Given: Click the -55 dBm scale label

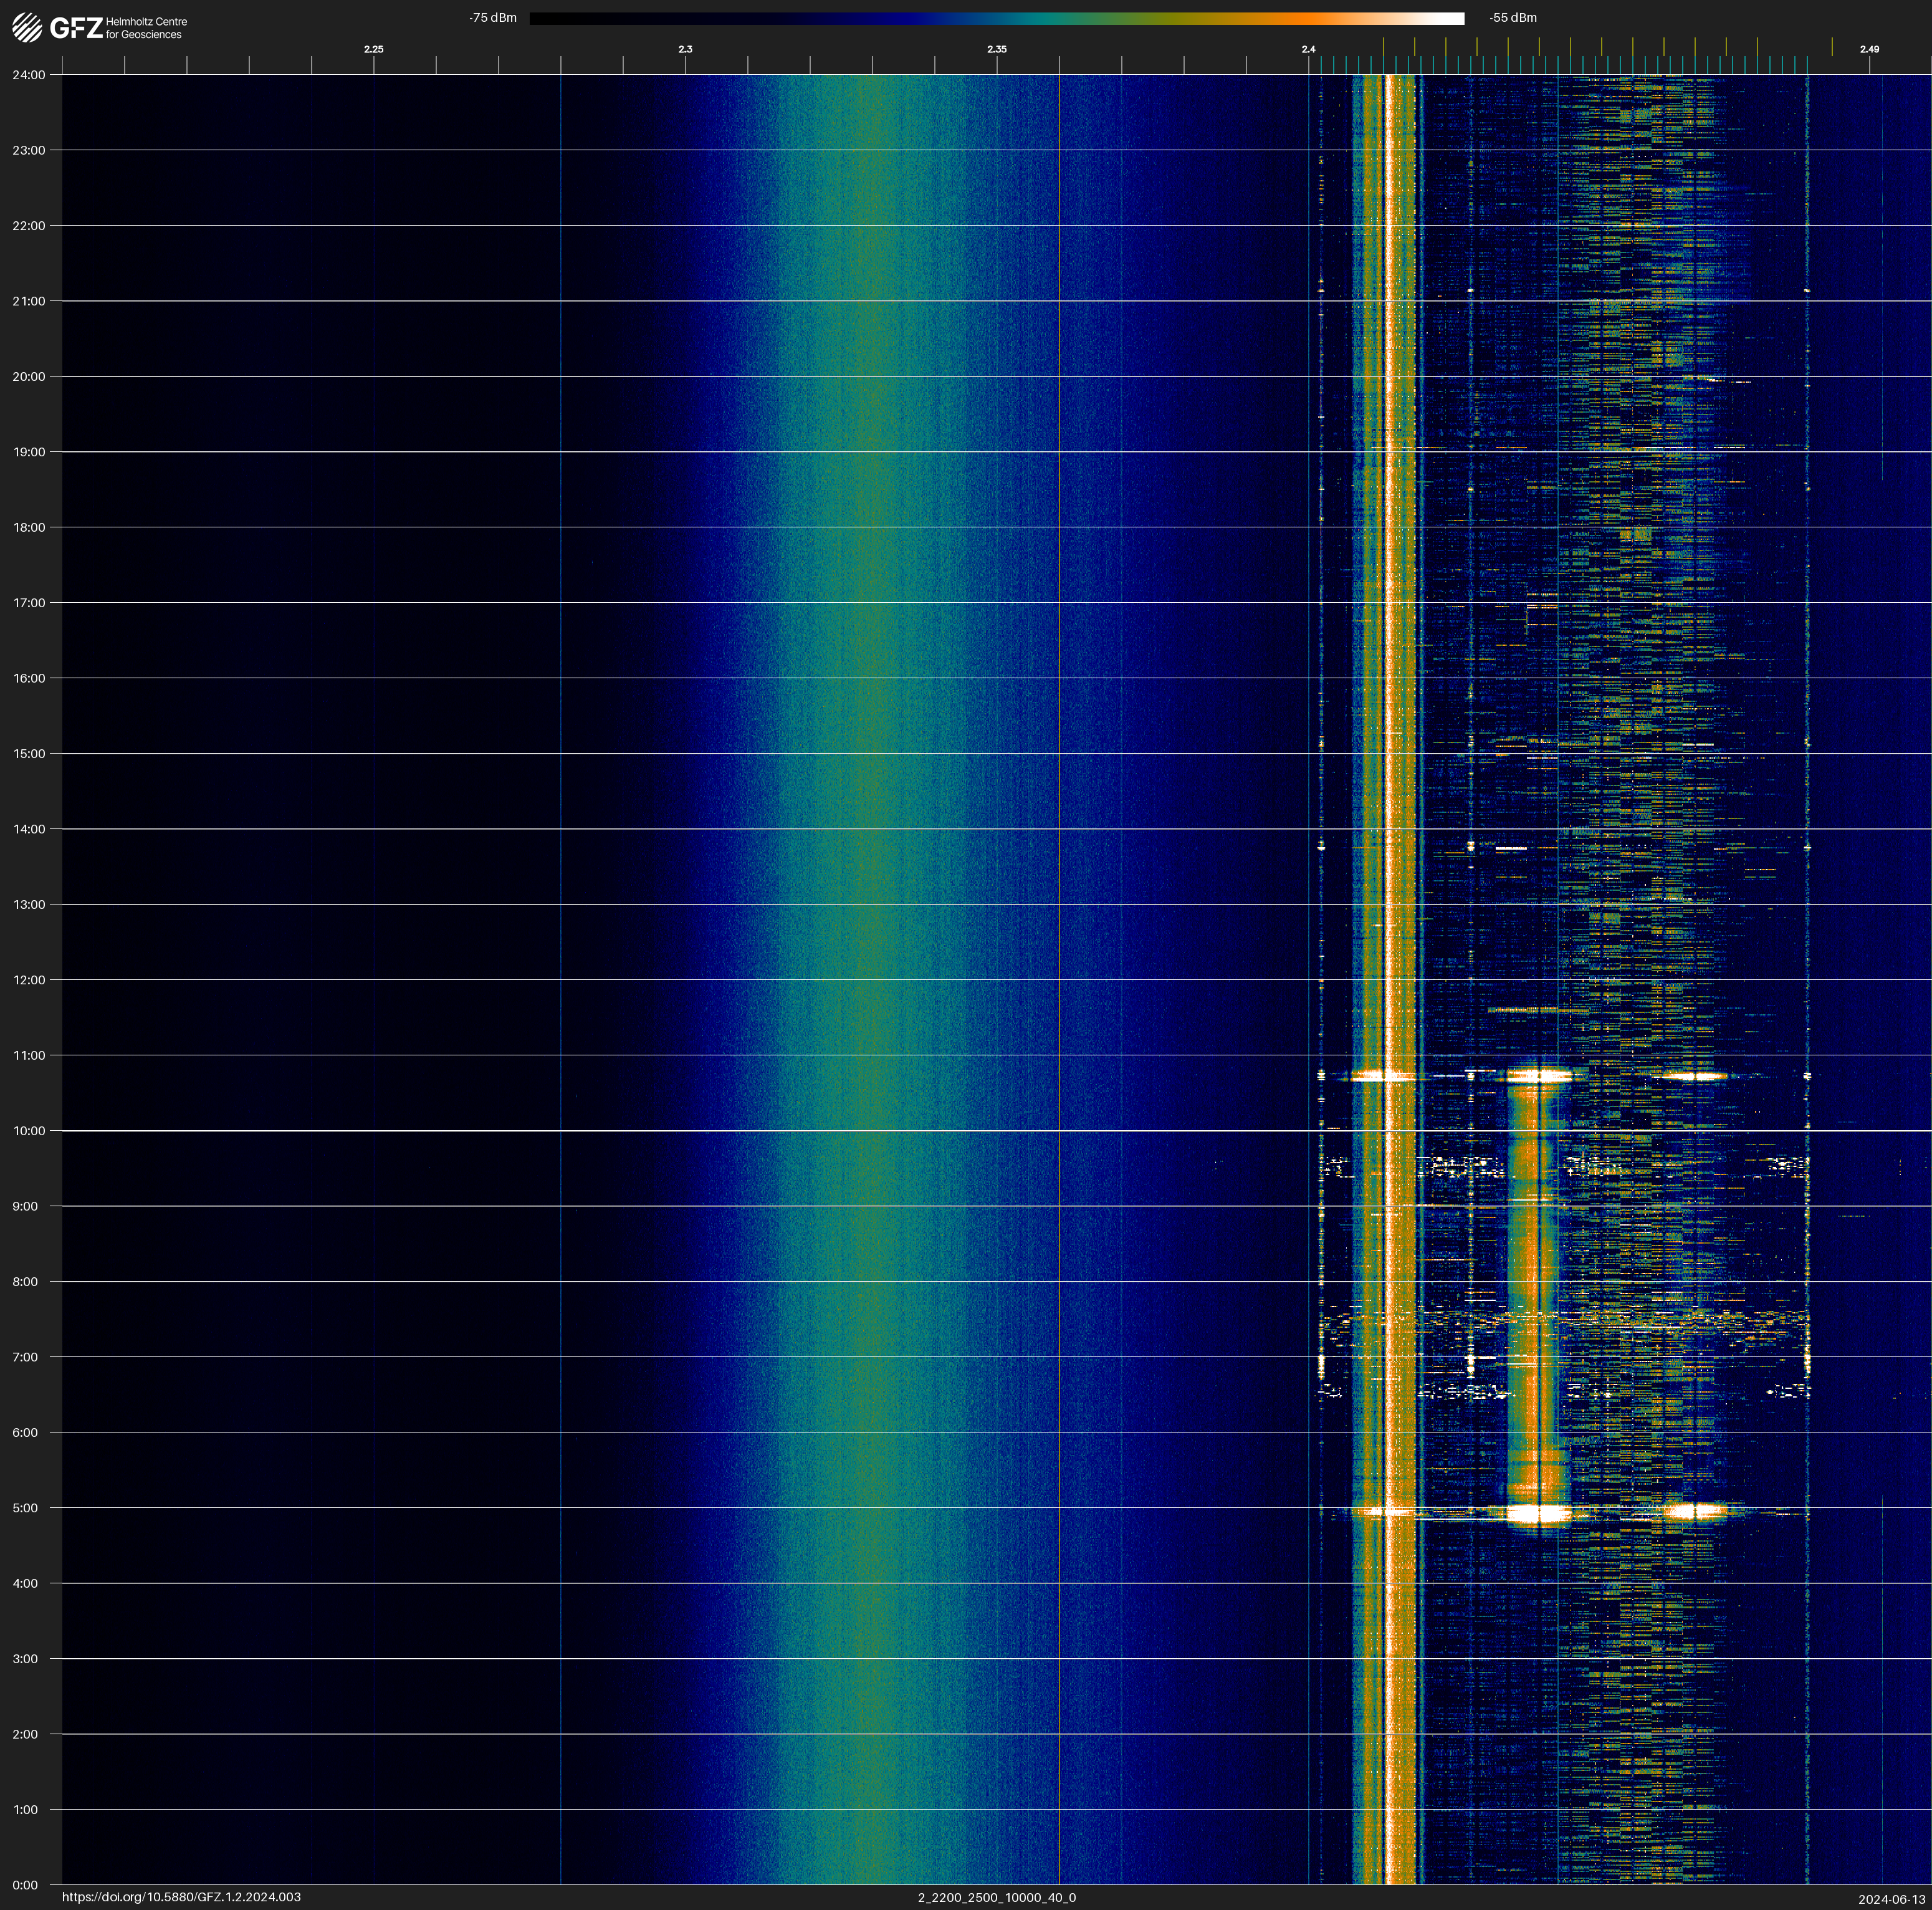Looking at the screenshot, I should [1513, 18].
